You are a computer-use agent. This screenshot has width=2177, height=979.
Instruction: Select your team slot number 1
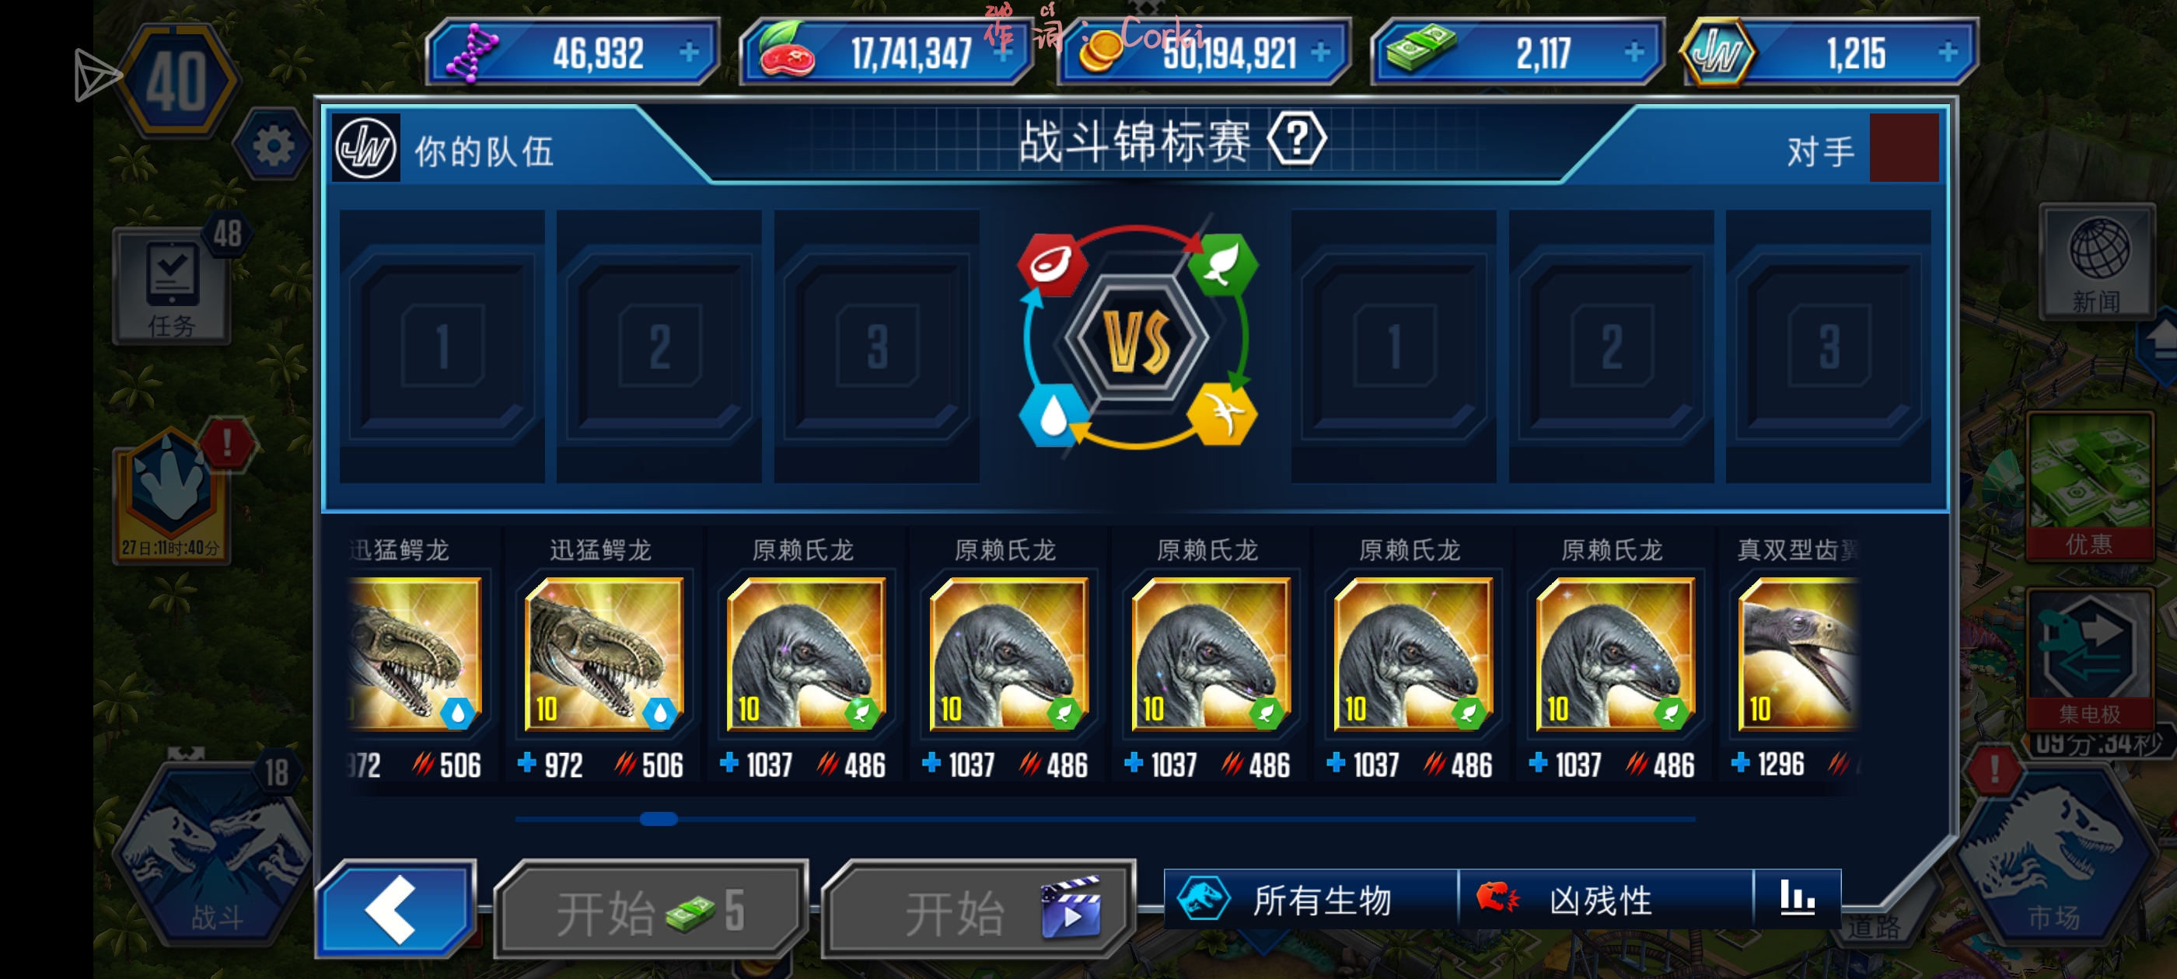tap(442, 347)
